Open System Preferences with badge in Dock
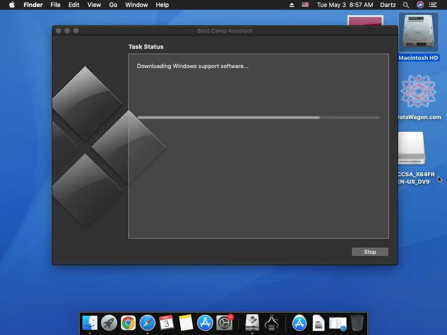The height and width of the screenshot is (335, 447). point(224,323)
